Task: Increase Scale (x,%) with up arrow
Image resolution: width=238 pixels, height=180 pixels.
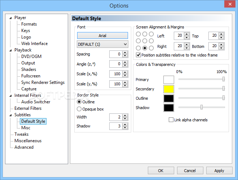Action: pos(125,72)
